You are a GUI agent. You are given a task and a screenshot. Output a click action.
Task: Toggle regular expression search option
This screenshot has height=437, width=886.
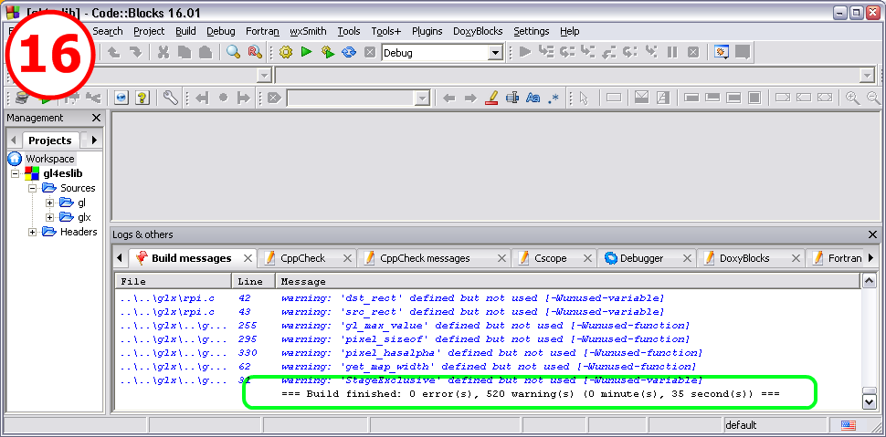(x=554, y=98)
